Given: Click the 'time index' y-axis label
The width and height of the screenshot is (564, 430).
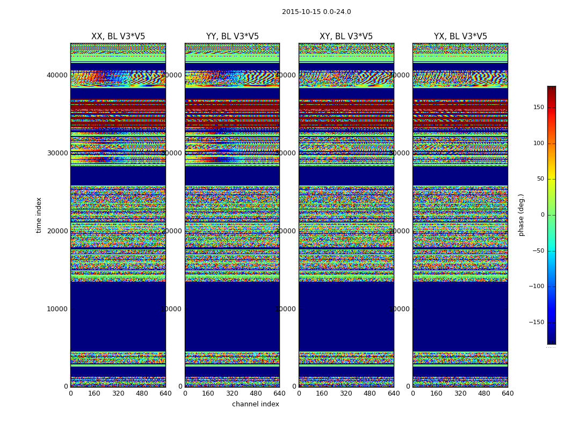Looking at the screenshot, I should (39, 215).
